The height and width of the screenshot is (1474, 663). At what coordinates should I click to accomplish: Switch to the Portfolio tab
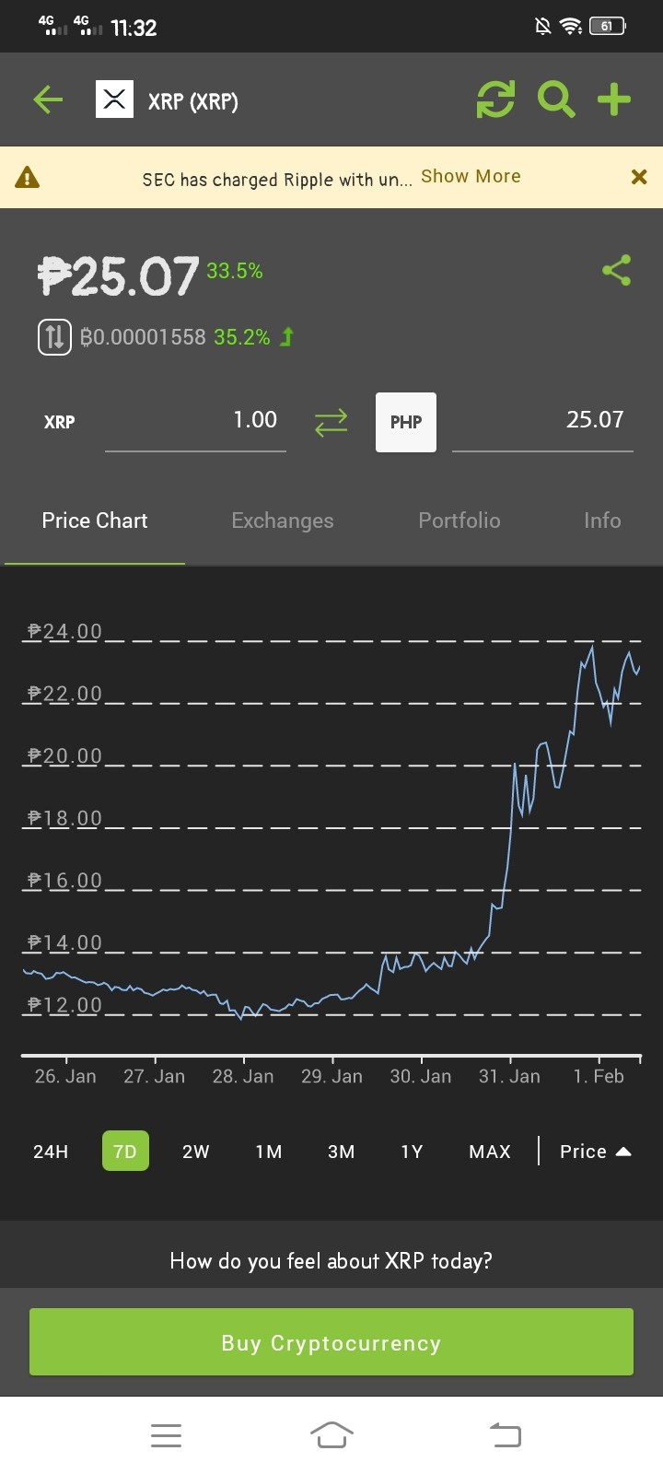click(459, 521)
